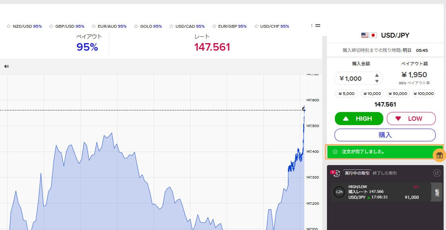This screenshot has width=446, height=230.
Task: Click the 購入レート 147.566 text
Action: 366,192
